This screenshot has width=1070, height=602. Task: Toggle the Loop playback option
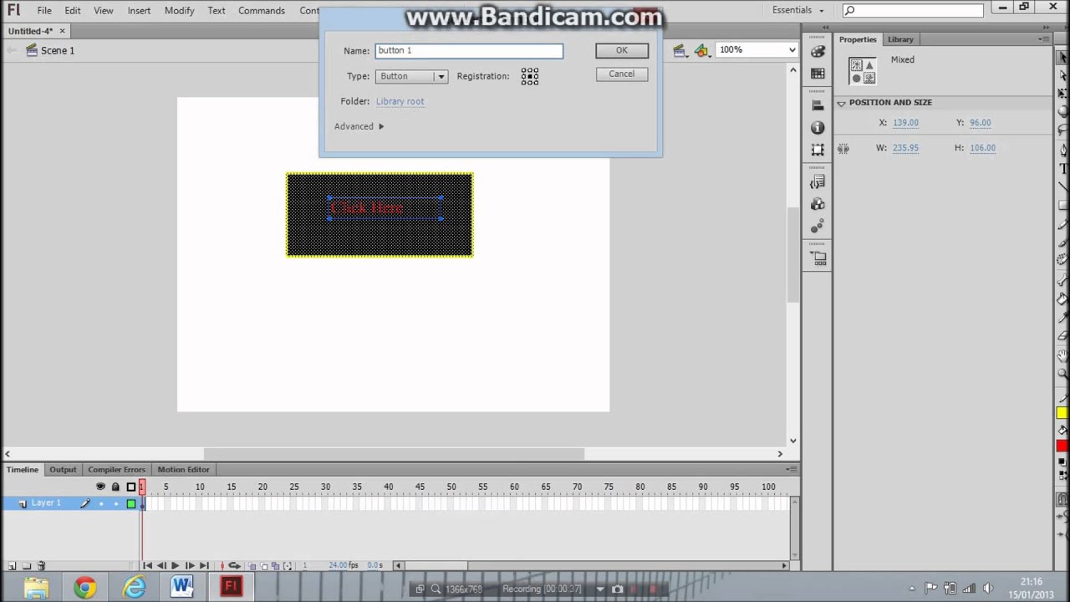pyautogui.click(x=235, y=566)
